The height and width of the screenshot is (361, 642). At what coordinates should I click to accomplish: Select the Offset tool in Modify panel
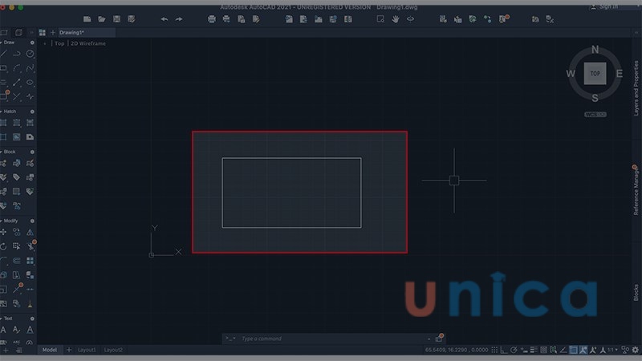[17, 261]
